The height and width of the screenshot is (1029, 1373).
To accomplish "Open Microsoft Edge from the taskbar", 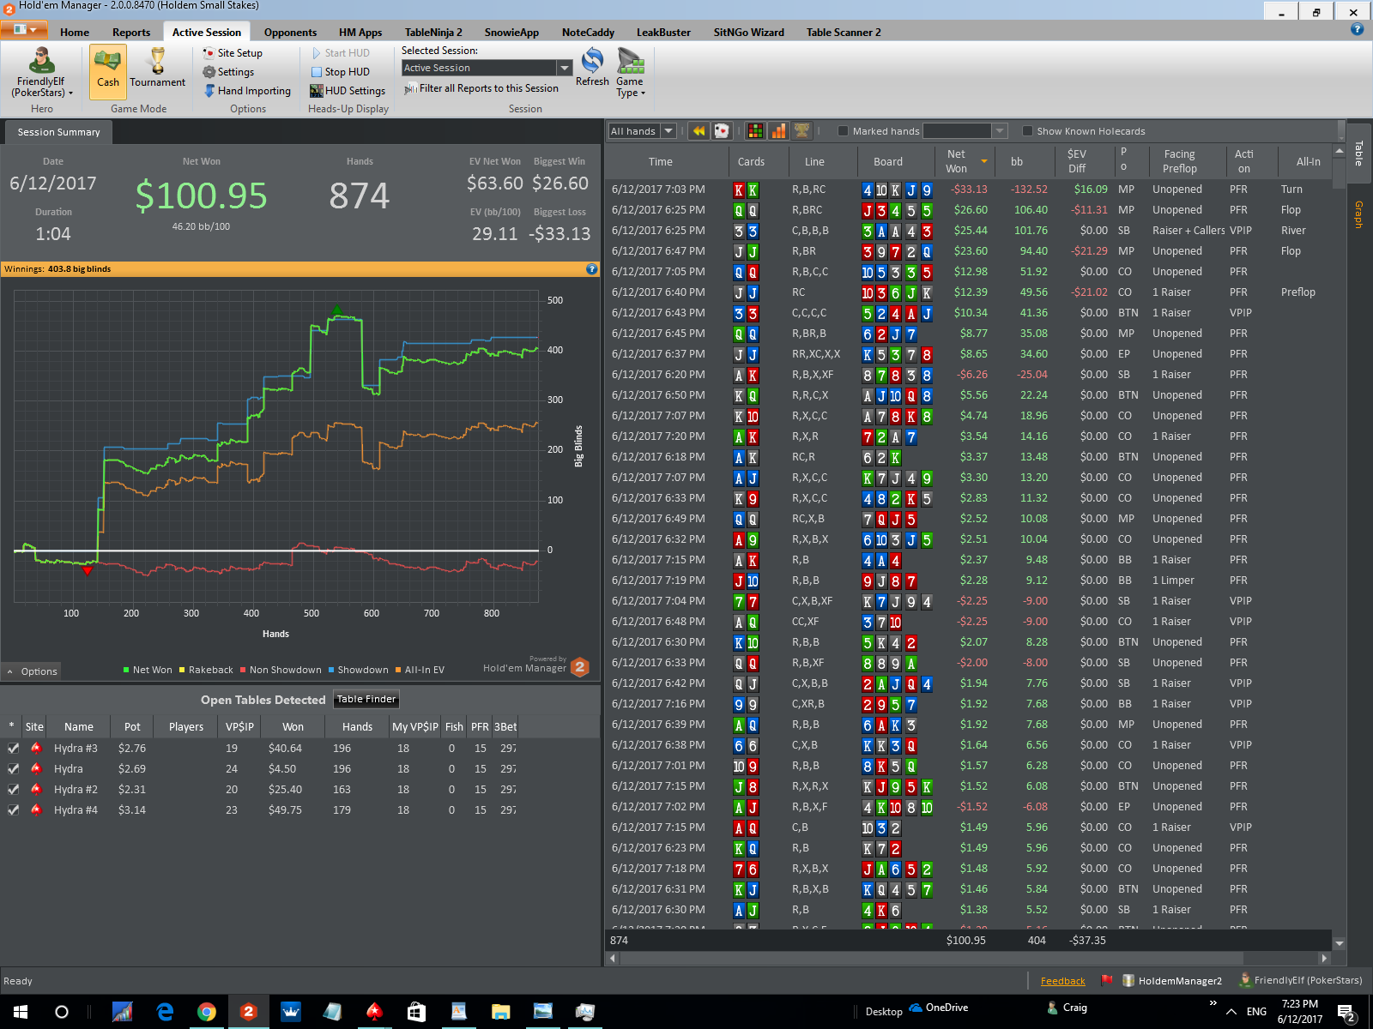I will click(165, 1012).
